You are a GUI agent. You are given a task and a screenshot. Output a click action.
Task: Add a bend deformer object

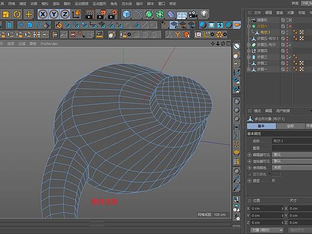170,14
